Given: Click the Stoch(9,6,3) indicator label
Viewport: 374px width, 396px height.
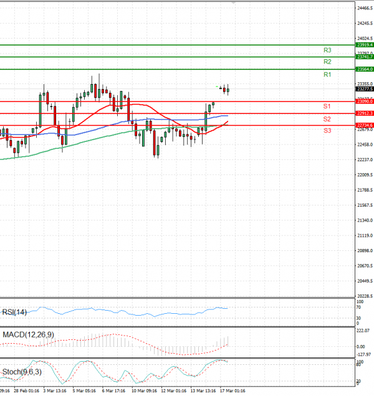Looking at the screenshot, I should (x=22, y=372).
